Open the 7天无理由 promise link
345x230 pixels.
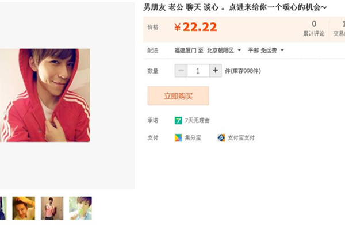[x=197, y=121]
